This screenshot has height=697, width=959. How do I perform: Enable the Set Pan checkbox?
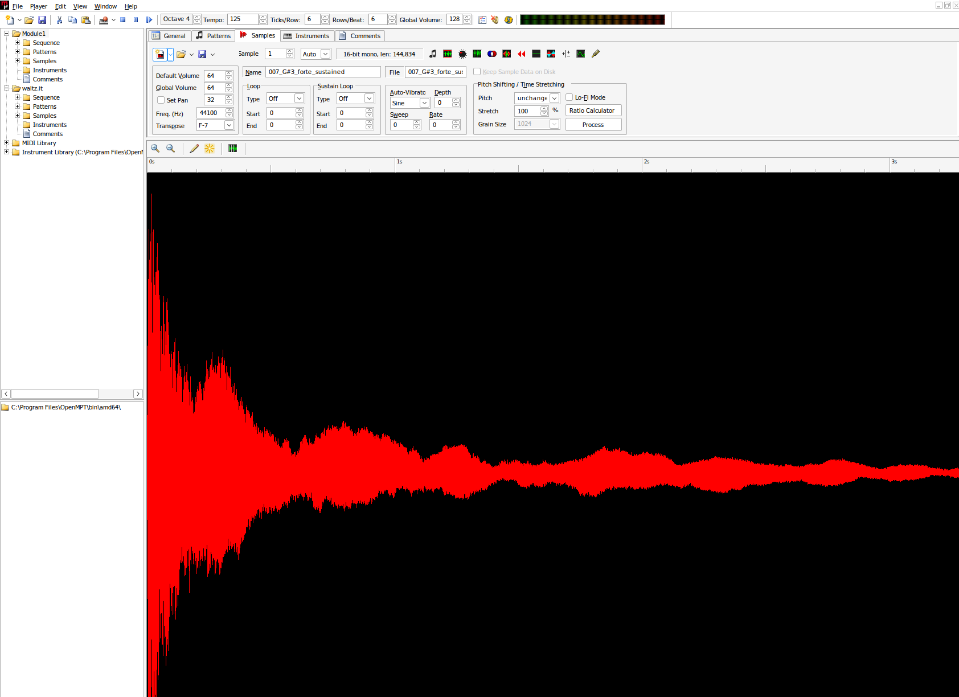point(161,100)
